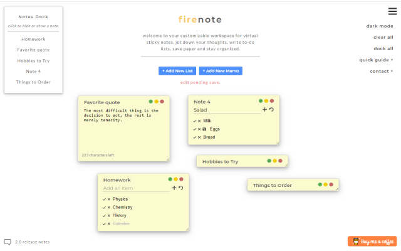Delete Milk item with its x icon
This screenshot has height=251, width=401.
pos(199,121)
